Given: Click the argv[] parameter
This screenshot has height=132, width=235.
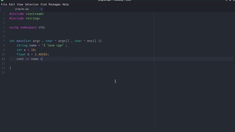Looking at the screenshot, I should (64, 41).
